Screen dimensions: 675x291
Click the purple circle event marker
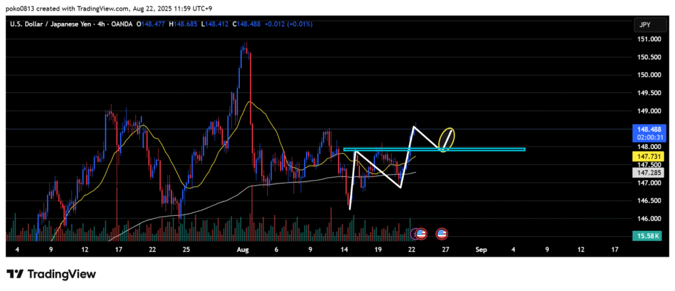415,234
